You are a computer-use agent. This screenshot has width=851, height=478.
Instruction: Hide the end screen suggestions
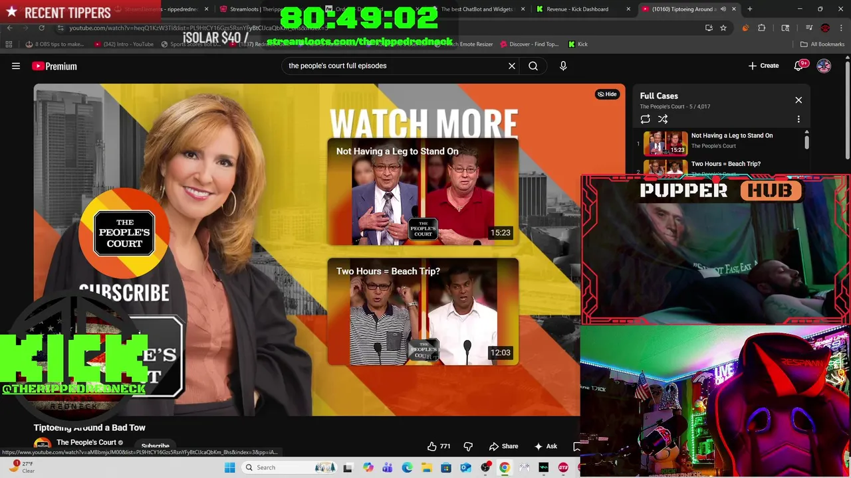607,94
